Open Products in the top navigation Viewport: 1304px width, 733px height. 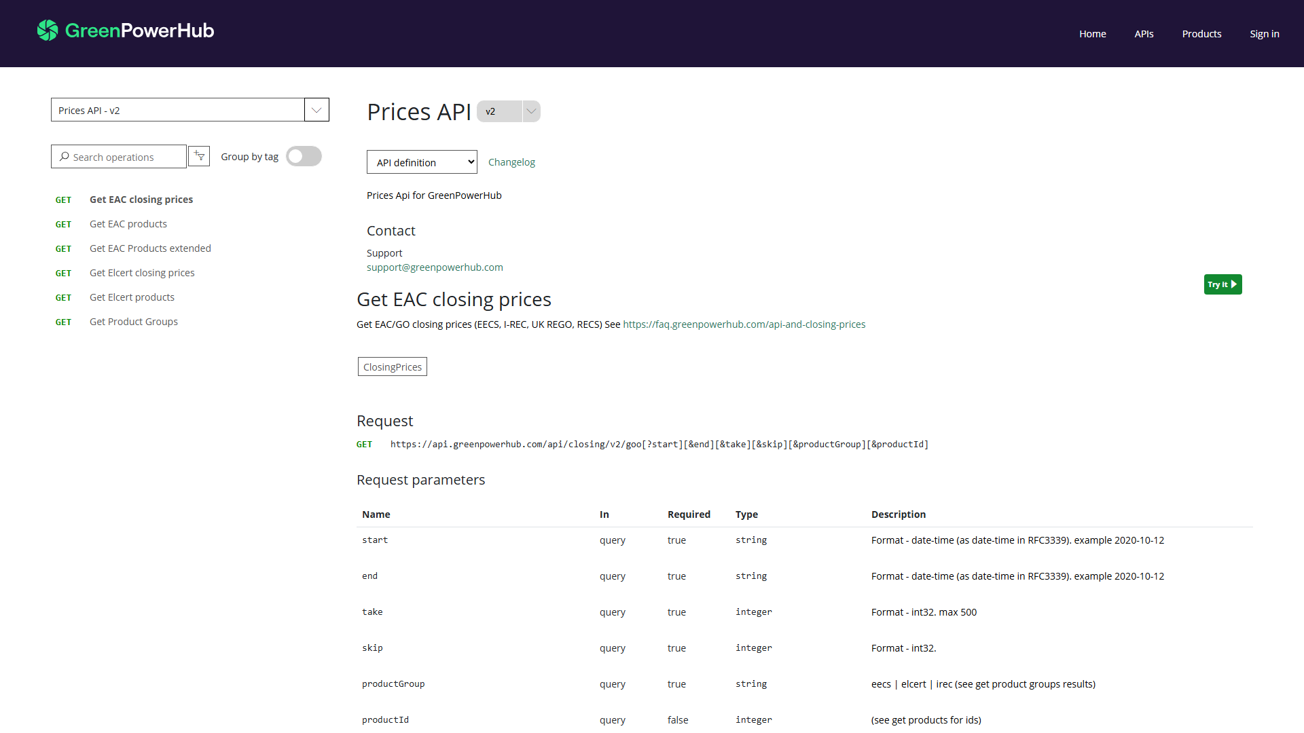1201,34
